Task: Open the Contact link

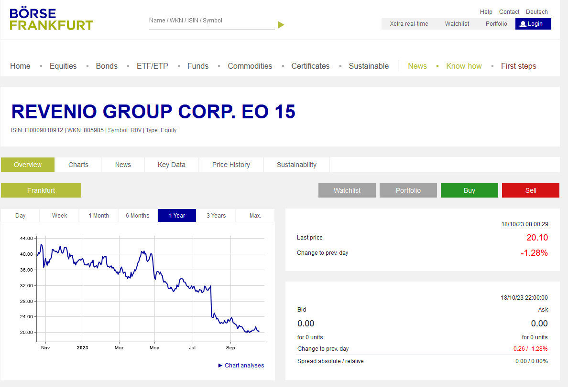Action: point(509,12)
